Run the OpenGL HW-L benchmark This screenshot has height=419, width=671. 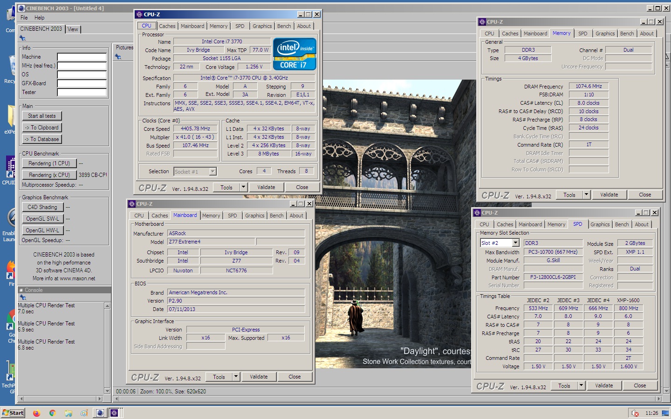point(42,230)
